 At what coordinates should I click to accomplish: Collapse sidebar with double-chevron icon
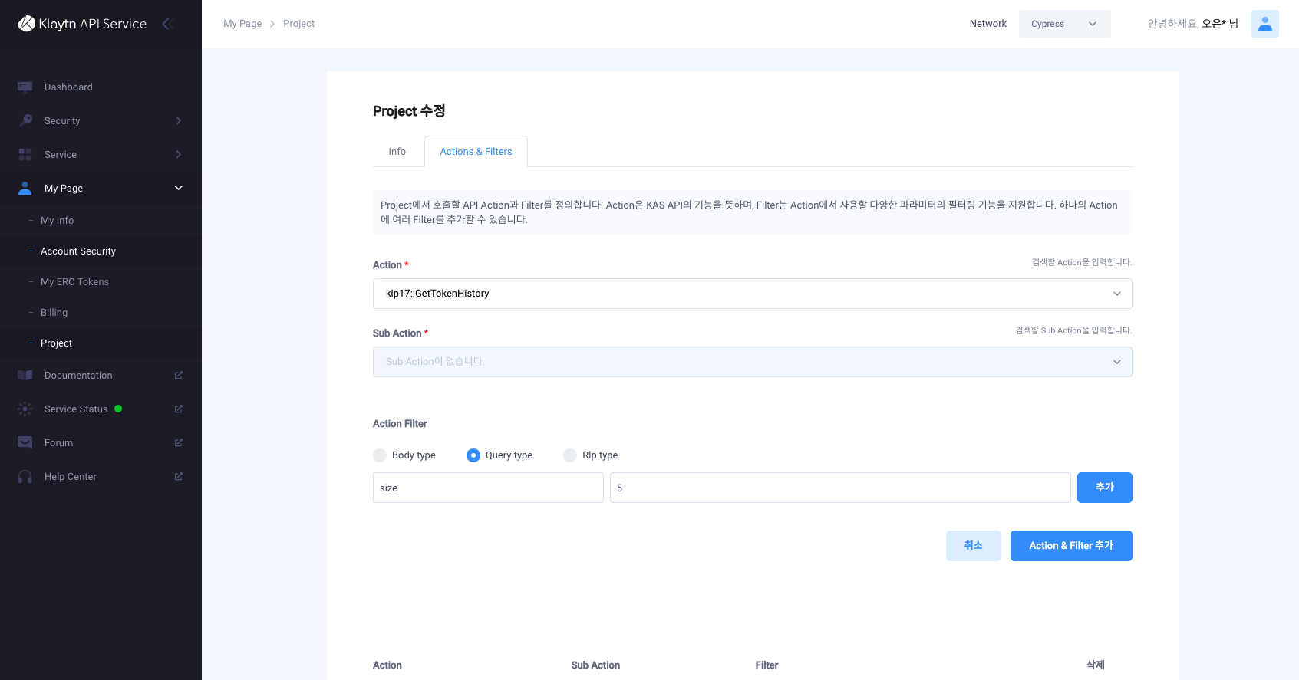coord(168,24)
